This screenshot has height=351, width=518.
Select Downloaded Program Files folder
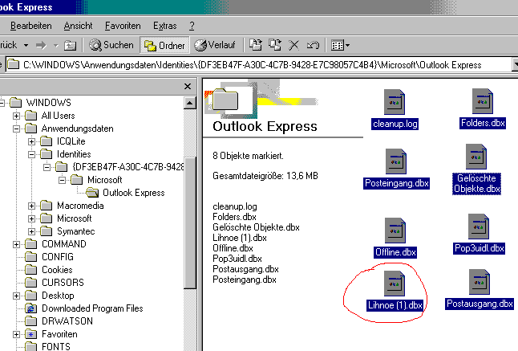coord(92,308)
